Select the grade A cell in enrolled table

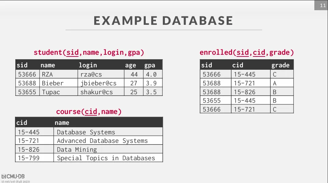tap(275, 83)
